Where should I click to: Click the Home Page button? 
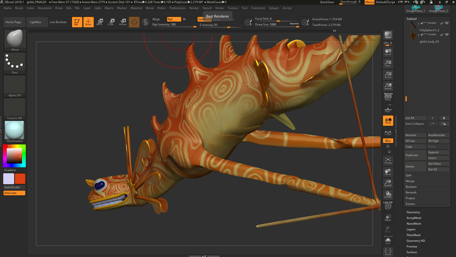pyautogui.click(x=13, y=22)
